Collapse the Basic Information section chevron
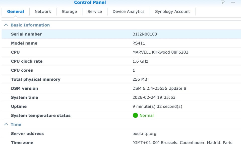This screenshot has width=241, height=144. pos(6,25)
